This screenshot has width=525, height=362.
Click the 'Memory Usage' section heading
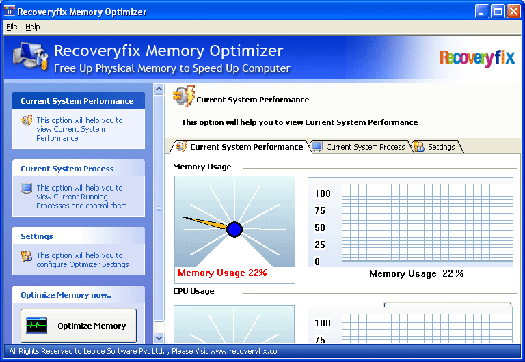(x=202, y=167)
